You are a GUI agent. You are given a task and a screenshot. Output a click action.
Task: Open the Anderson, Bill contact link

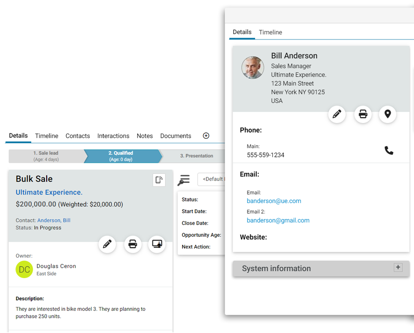pos(53,220)
